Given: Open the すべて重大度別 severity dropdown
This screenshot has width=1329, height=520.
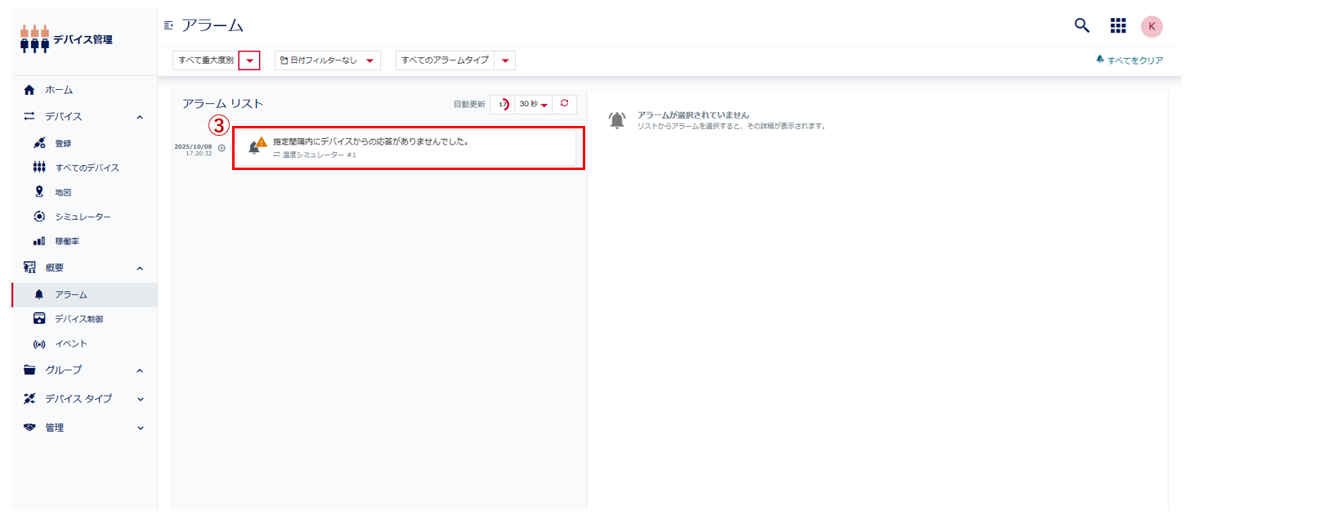Looking at the screenshot, I should 249,61.
